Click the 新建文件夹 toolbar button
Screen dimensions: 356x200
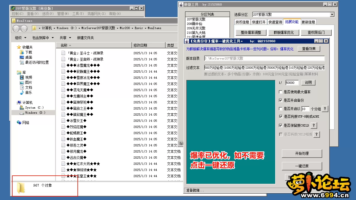(x=85, y=38)
